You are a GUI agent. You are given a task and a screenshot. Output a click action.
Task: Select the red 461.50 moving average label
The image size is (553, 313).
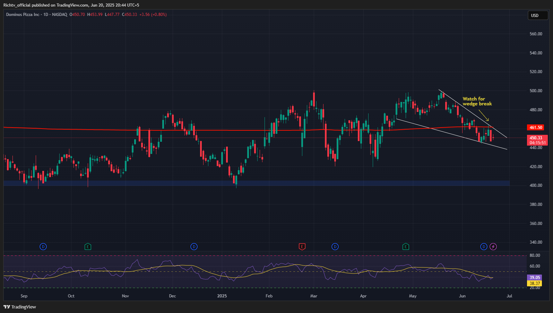pos(536,128)
